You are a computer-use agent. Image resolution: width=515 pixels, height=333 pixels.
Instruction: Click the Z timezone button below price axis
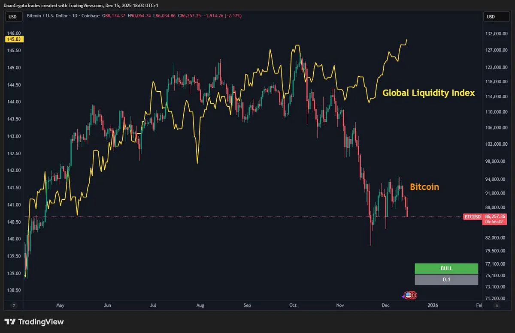point(14,306)
